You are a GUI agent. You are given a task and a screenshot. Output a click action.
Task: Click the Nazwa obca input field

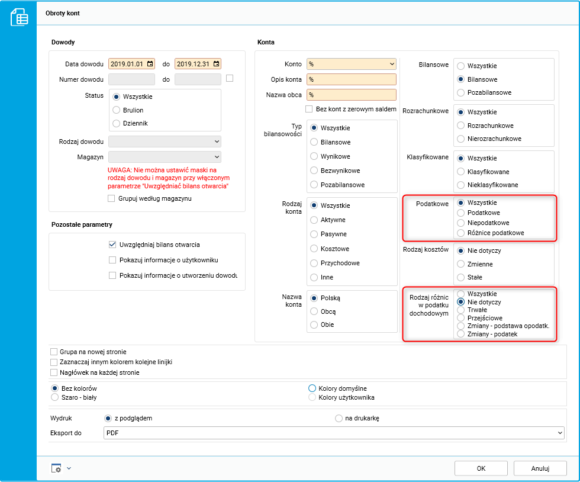point(352,95)
